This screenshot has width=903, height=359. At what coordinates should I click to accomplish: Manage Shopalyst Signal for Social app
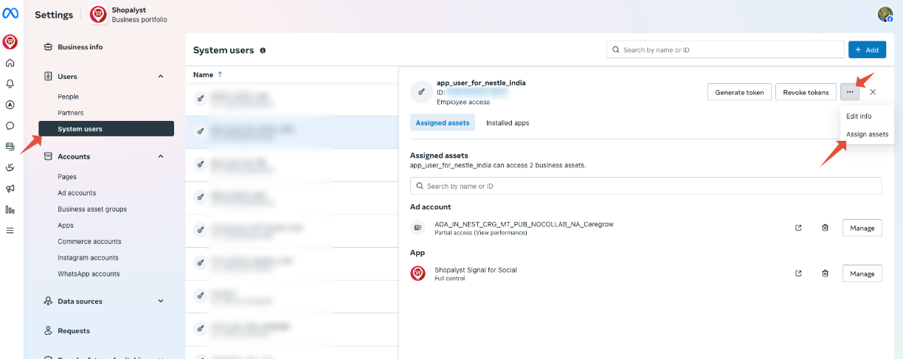point(862,273)
